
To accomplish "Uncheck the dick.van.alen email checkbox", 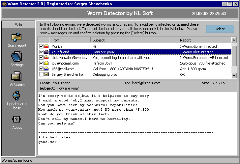I will pyautogui.click(x=41, y=58).
